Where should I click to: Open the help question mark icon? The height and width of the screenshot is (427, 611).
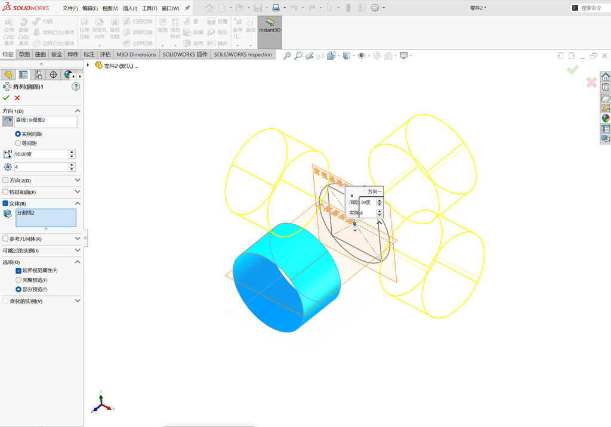point(76,86)
